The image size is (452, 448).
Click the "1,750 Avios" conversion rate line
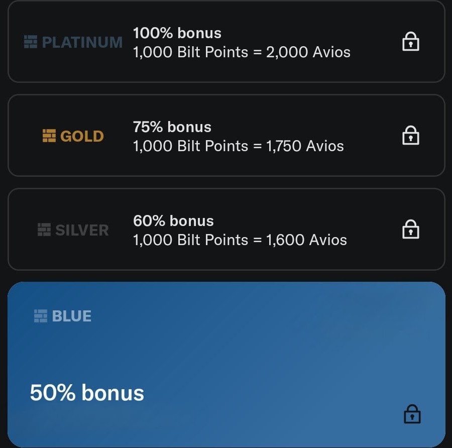click(239, 146)
